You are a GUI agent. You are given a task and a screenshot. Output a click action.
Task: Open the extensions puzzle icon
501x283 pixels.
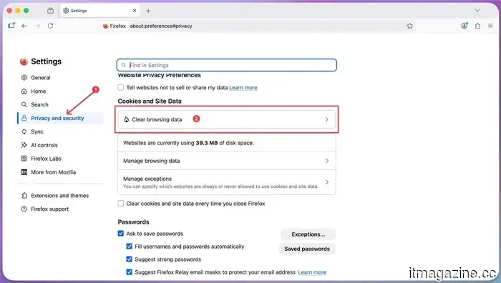point(477,26)
